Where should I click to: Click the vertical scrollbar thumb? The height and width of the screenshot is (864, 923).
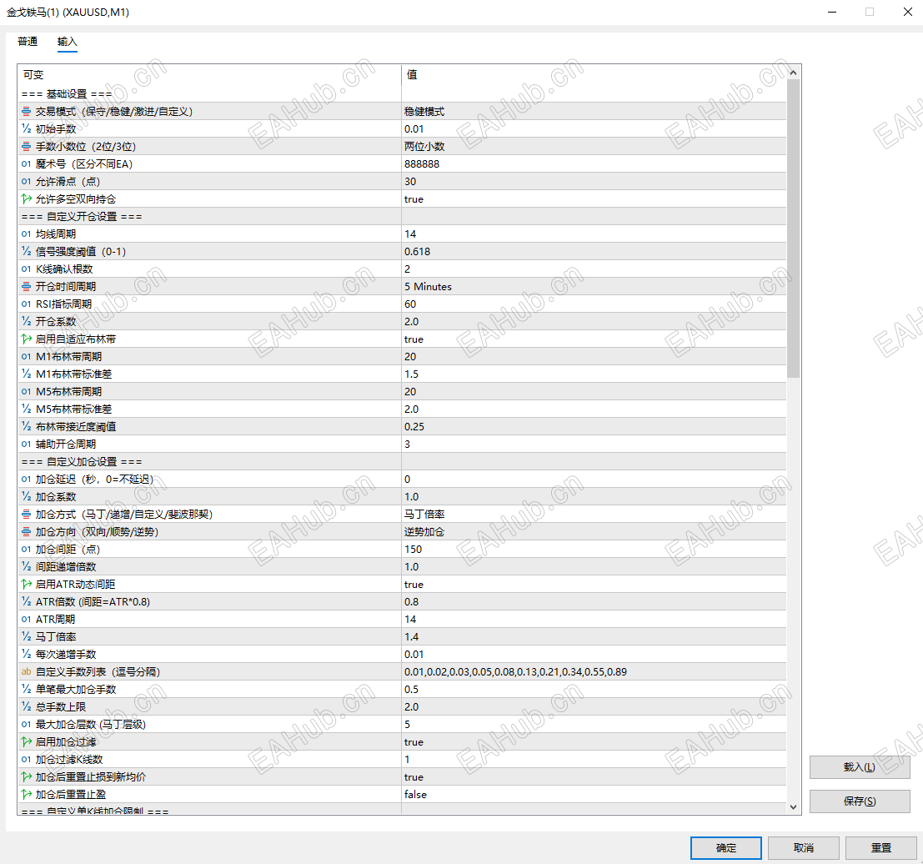click(x=794, y=229)
